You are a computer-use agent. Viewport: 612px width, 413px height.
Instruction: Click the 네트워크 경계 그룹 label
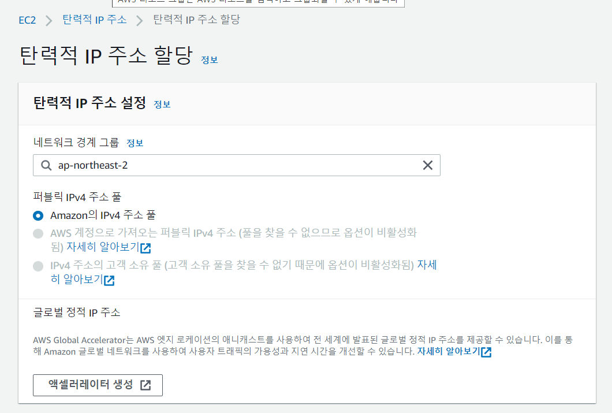point(76,143)
